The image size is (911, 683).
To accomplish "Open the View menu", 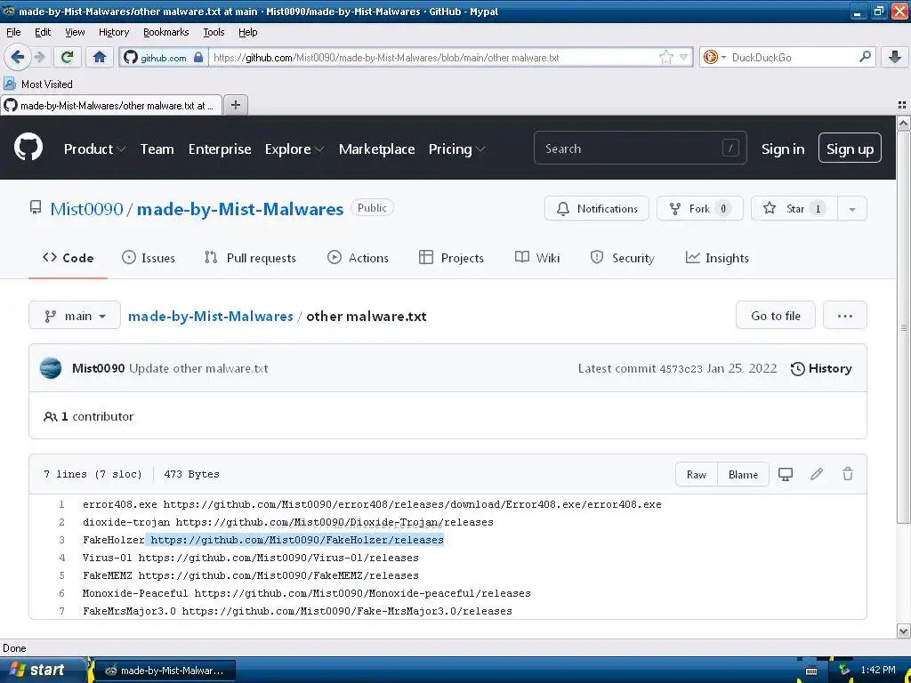I will coord(75,33).
